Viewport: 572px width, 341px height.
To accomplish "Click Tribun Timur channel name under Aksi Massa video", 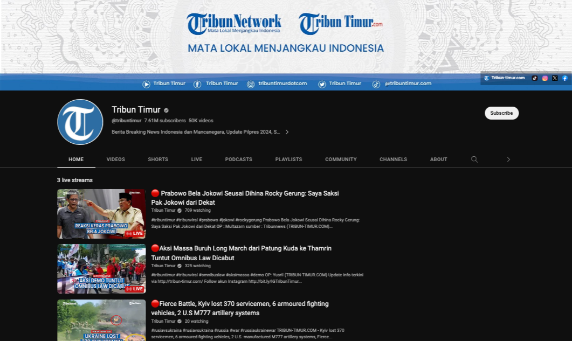I will tap(163, 266).
